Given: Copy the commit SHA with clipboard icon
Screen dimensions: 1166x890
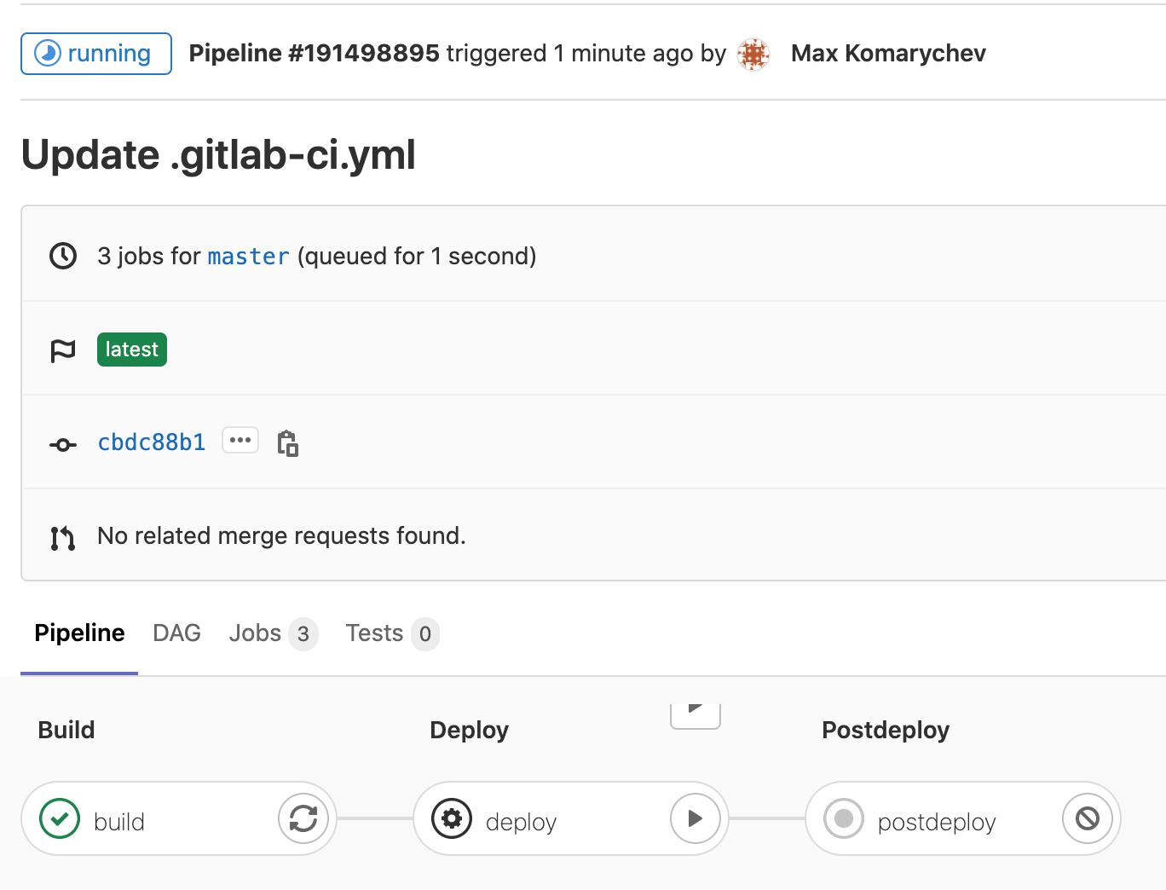Looking at the screenshot, I should tap(288, 443).
